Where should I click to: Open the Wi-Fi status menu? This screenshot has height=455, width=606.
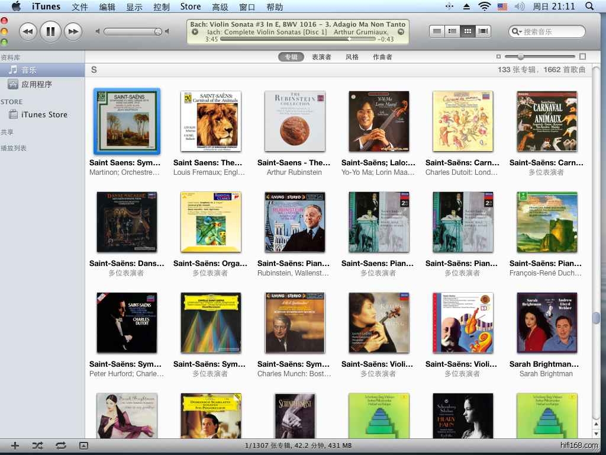coord(485,7)
